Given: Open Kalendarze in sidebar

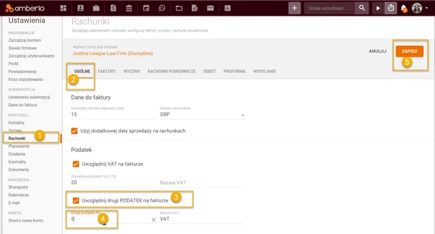Looking at the screenshot, I should pos(18,195).
